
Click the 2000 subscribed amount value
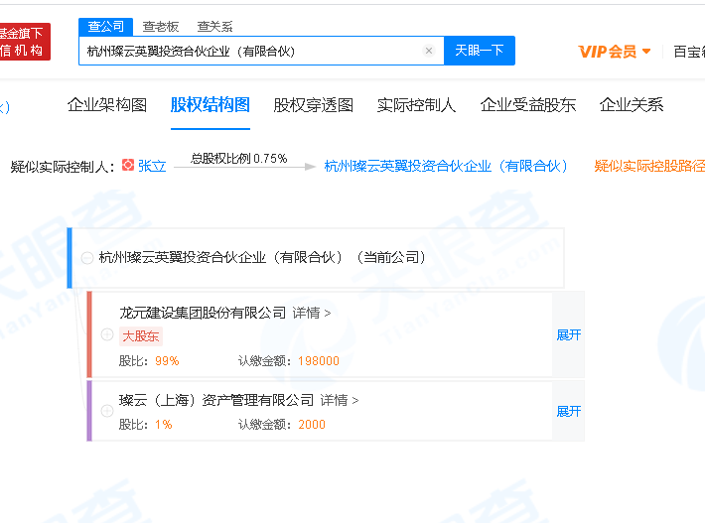tap(312, 425)
